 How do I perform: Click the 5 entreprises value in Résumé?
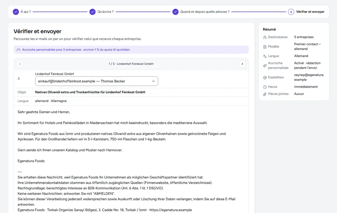click(304, 37)
